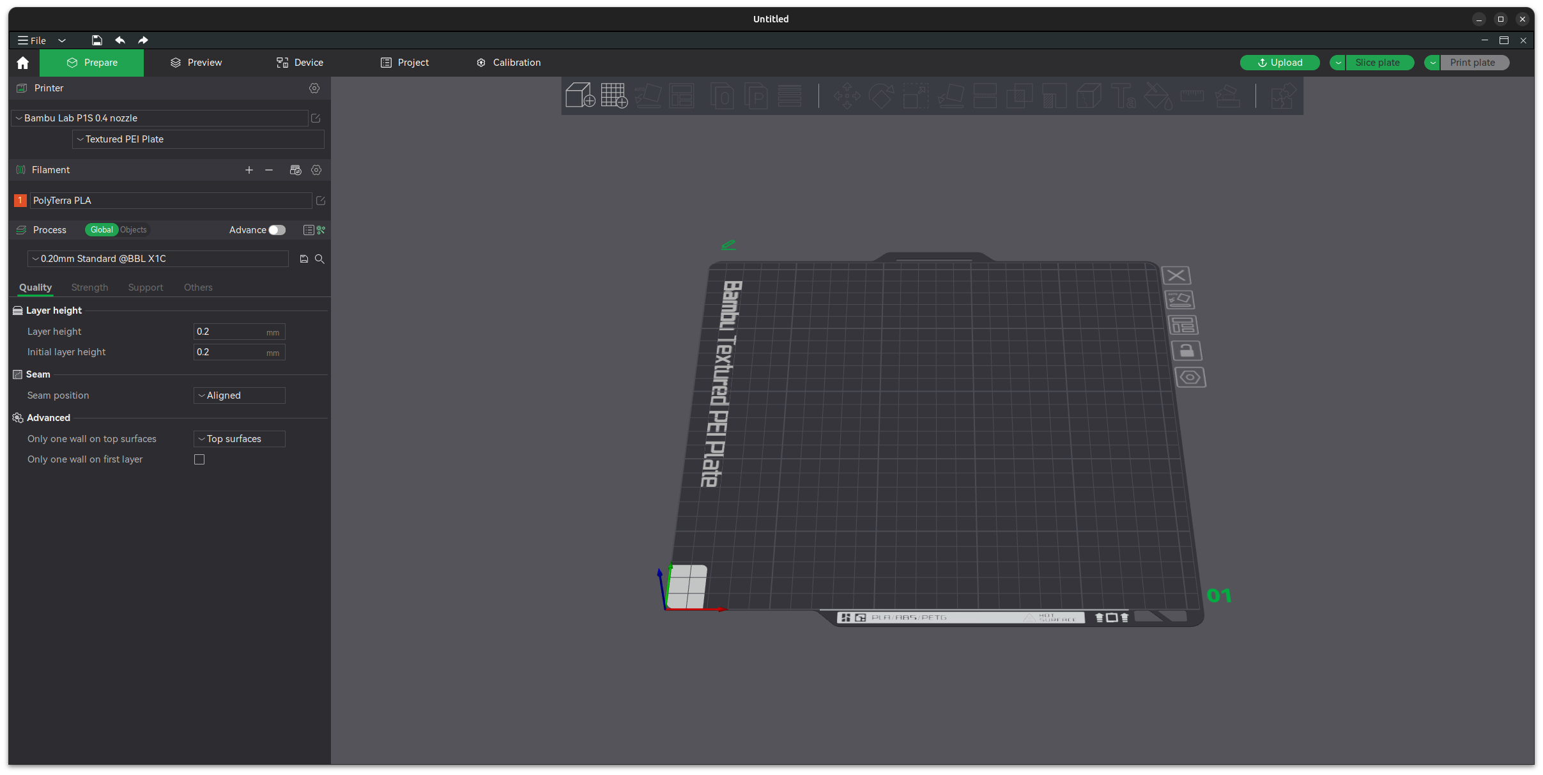Select the Measure ruler tool
Viewport: 1543px width, 775px height.
pos(1192,96)
